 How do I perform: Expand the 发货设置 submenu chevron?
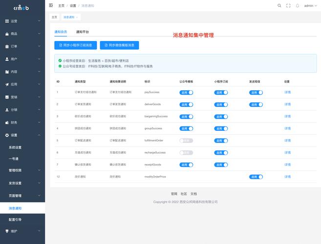(39, 183)
